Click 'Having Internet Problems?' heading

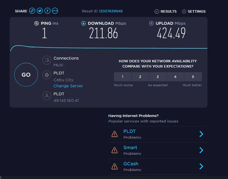click(x=134, y=116)
